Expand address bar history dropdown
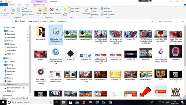Viewport: 186px width, 105px height. [152, 21]
